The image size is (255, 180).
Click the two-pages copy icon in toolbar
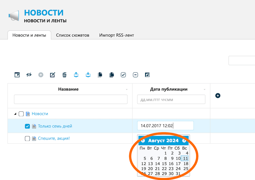pyautogui.click(x=112, y=75)
